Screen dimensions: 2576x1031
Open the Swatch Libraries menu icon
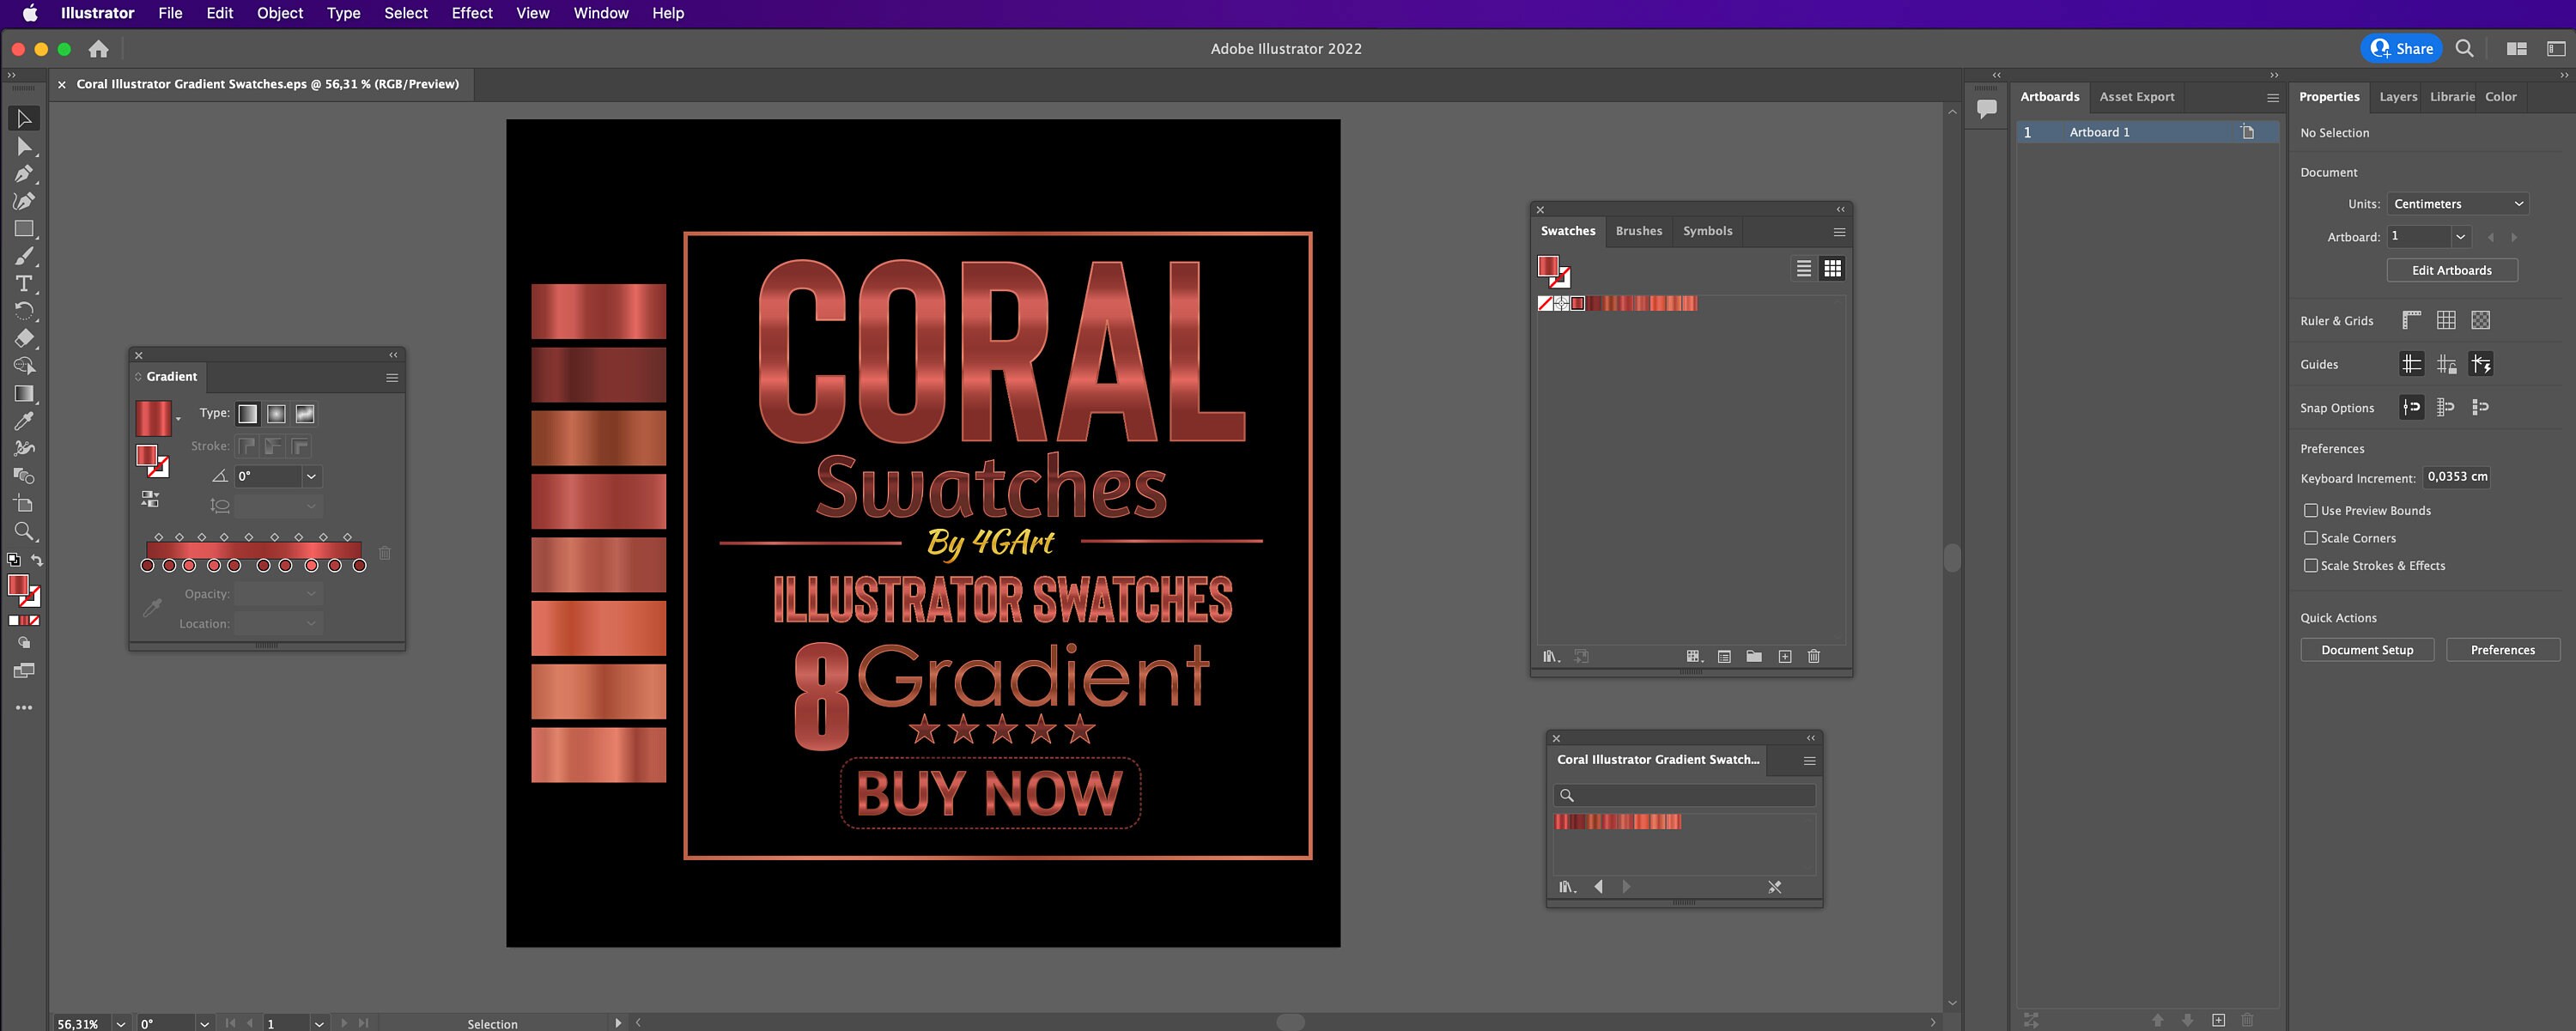tap(1551, 658)
